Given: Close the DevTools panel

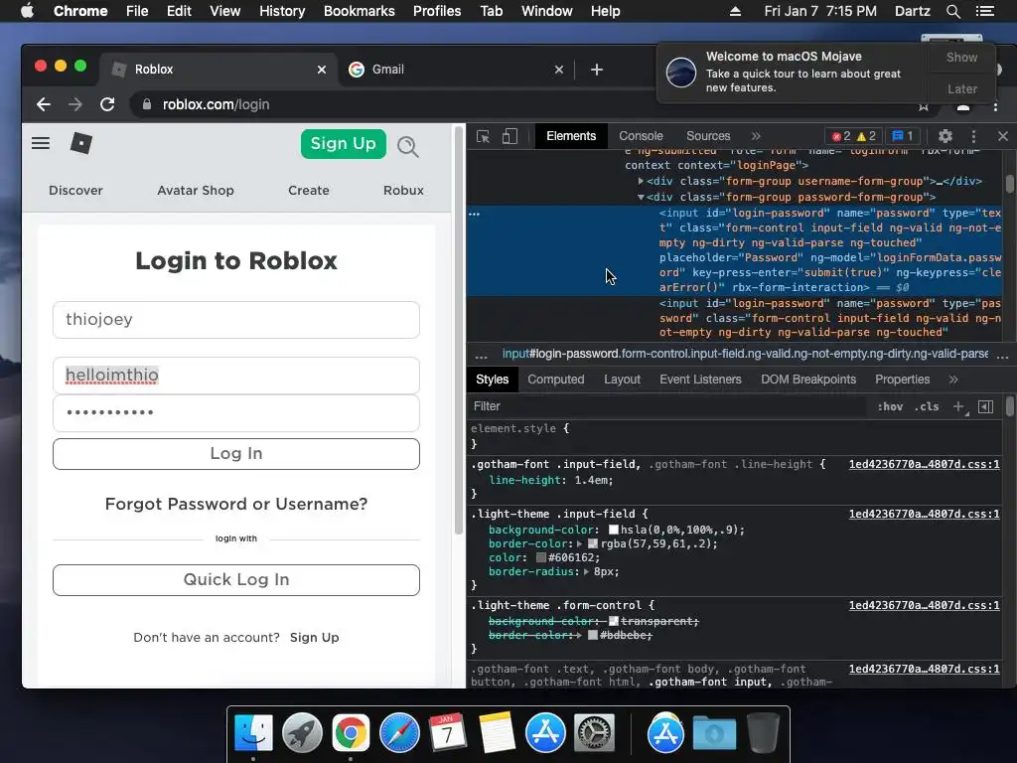Looking at the screenshot, I should point(1003,136).
